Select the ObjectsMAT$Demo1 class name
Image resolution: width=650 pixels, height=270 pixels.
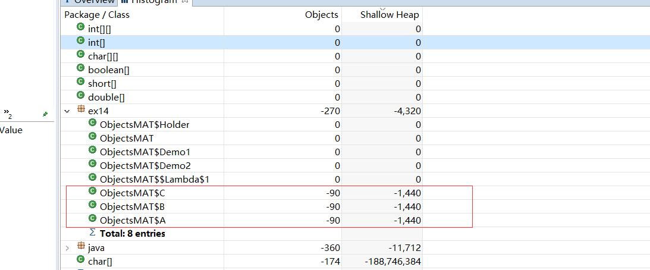145,152
